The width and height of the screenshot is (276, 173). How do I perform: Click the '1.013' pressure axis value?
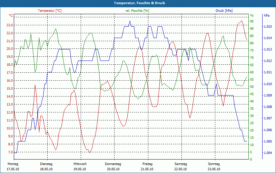tap(268, 49)
